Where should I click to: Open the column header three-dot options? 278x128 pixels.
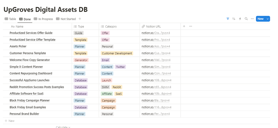click(x=190, y=26)
